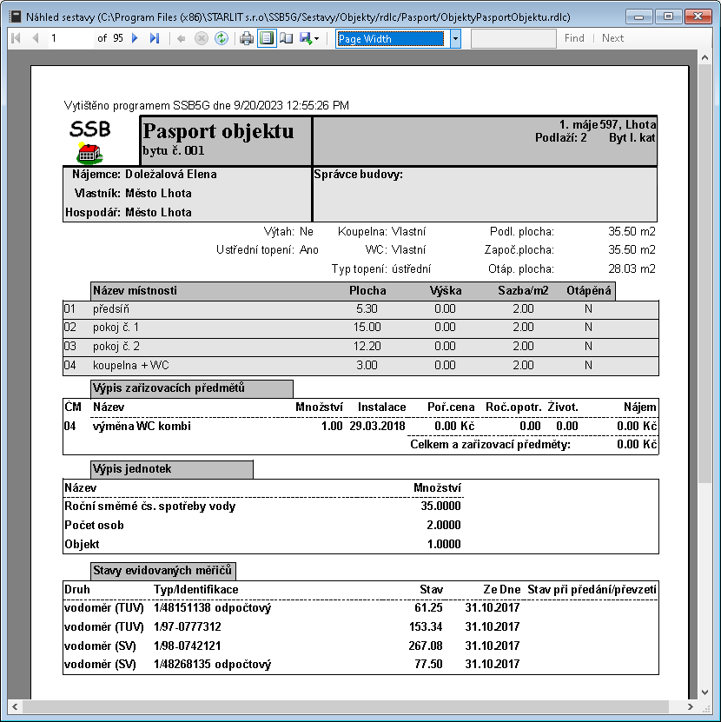
Task: Stop report rendering
Action: (201, 38)
